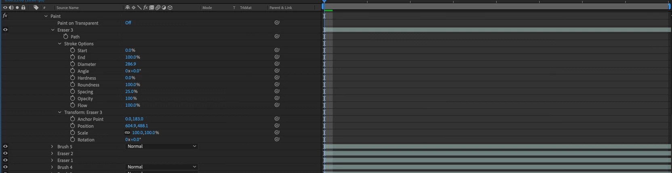This screenshot has width=672, height=173.
Task: Expand the Brush 4 group
Action: click(52, 167)
